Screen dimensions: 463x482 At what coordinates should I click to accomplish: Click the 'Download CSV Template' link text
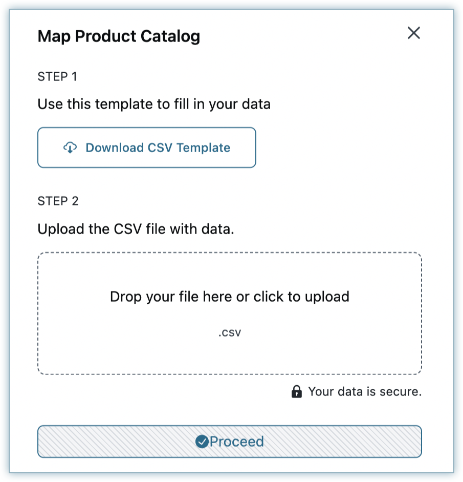pyautogui.click(x=158, y=148)
